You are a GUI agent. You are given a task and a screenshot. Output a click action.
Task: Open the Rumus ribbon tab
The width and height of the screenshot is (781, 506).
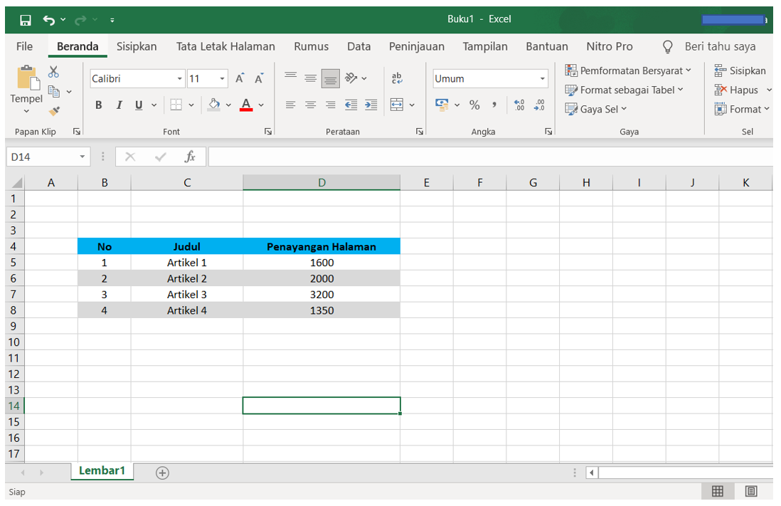tap(311, 46)
